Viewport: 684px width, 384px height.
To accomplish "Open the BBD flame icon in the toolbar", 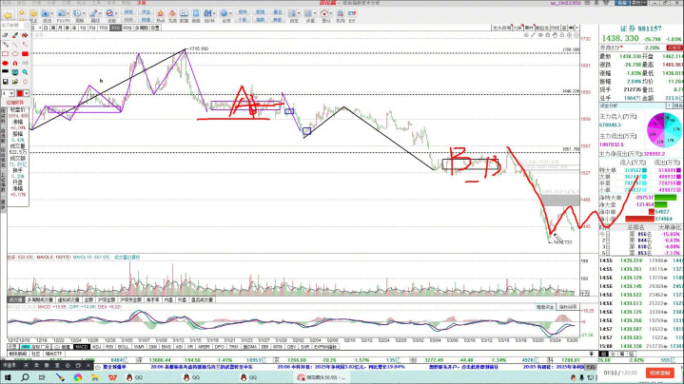I will click(x=161, y=13).
